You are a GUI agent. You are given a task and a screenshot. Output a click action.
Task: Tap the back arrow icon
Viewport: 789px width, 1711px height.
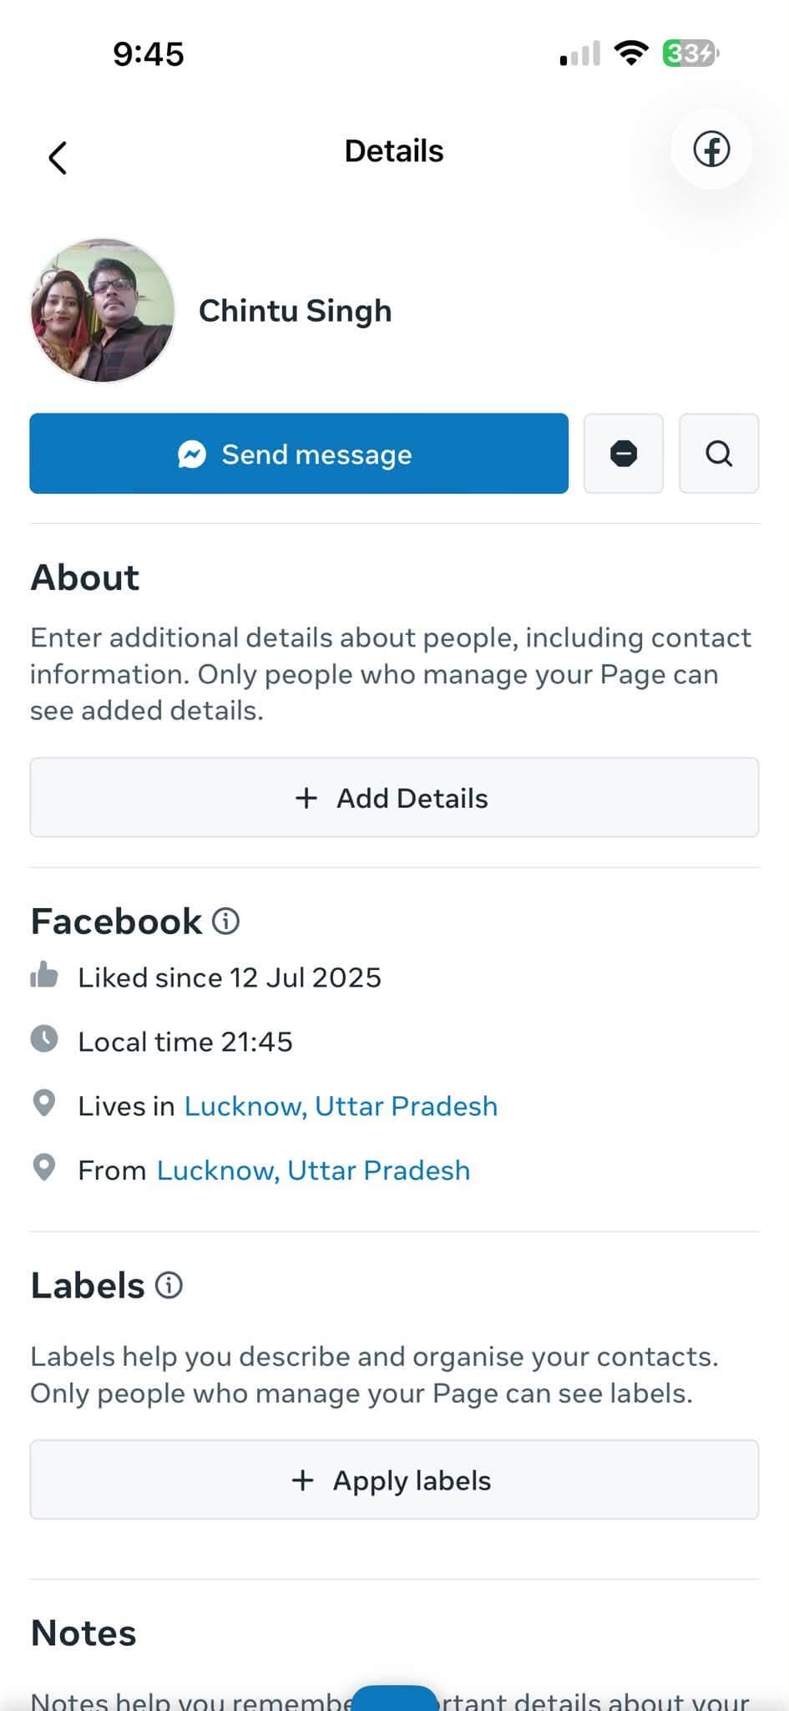point(57,157)
